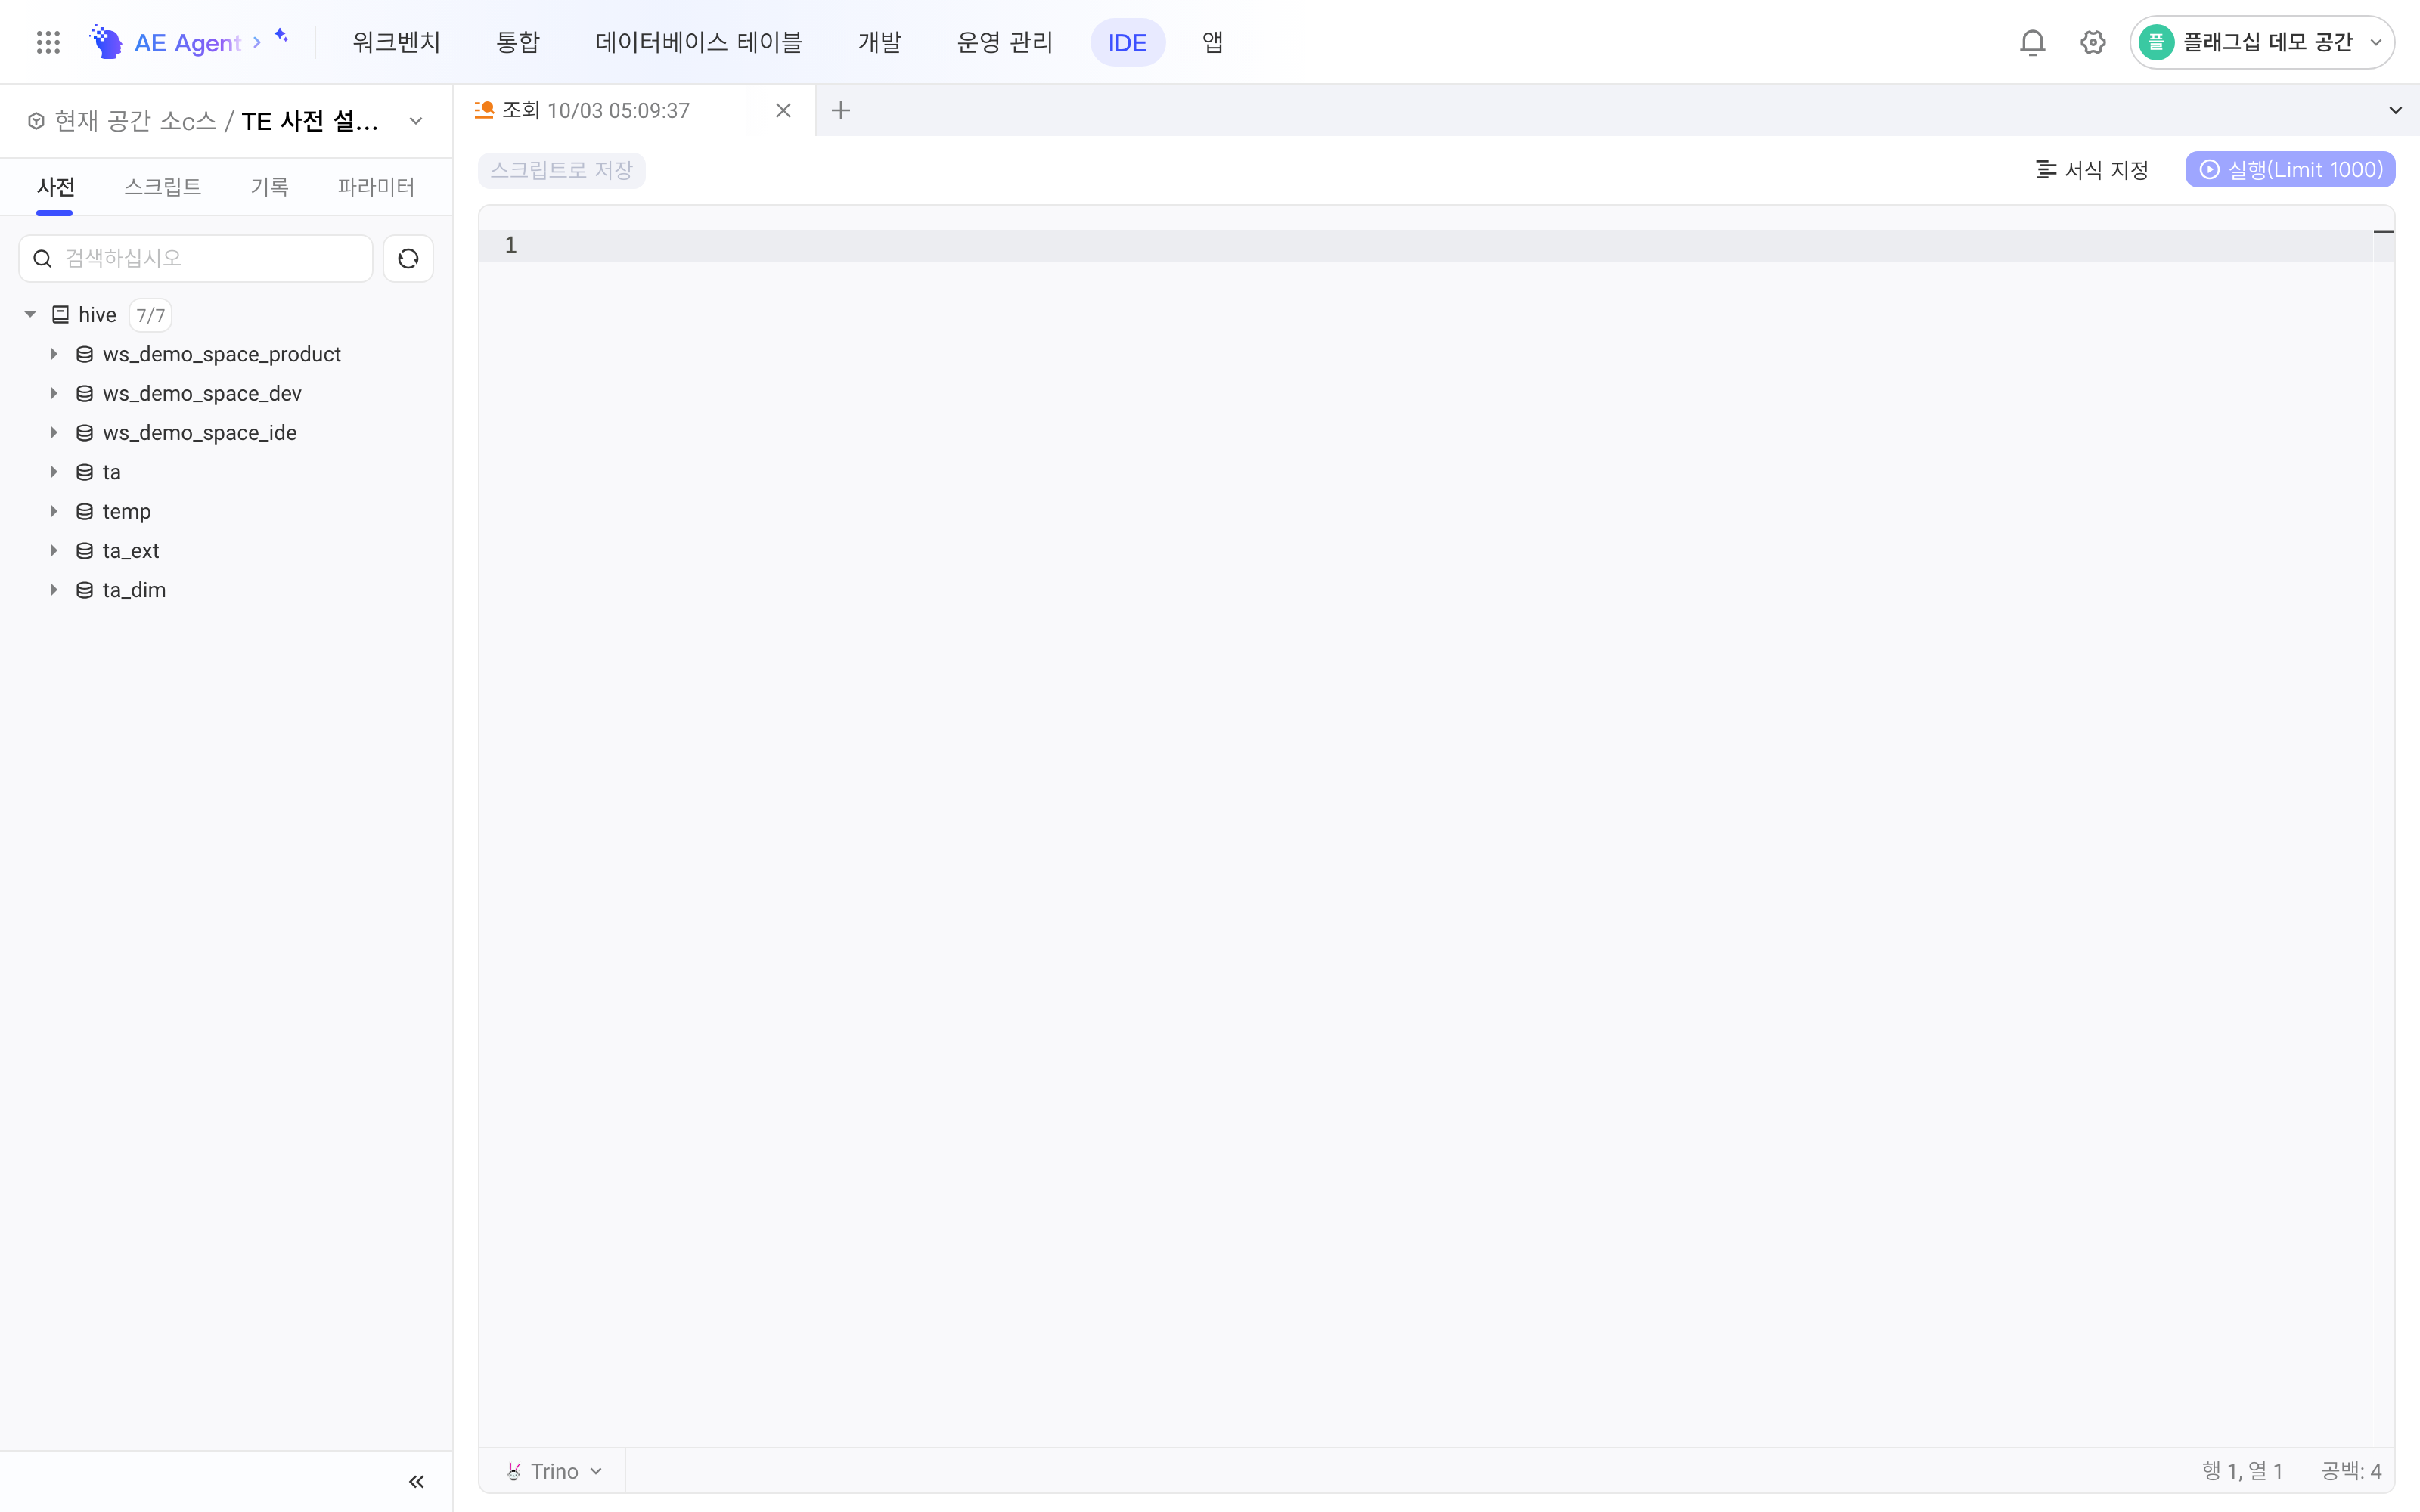Open the 통합 menu
Screen dimensions: 2420x1512
(x=518, y=42)
